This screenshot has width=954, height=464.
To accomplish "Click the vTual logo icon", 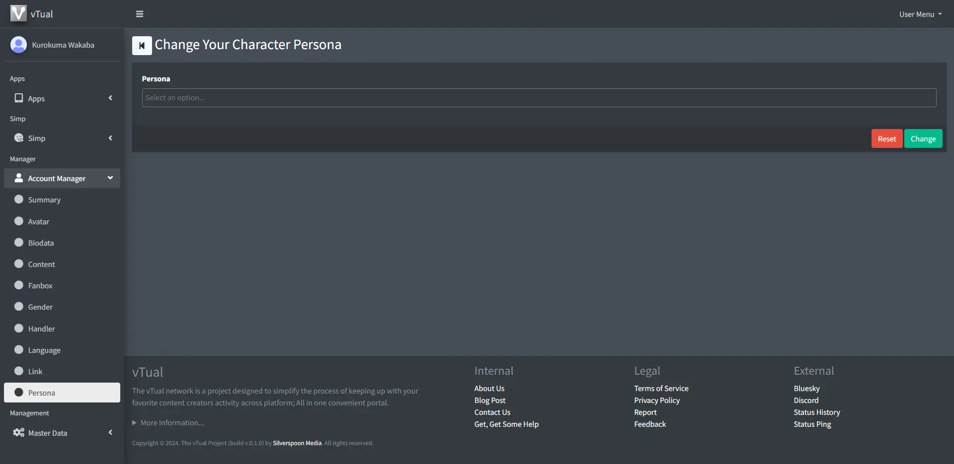I will pos(18,13).
